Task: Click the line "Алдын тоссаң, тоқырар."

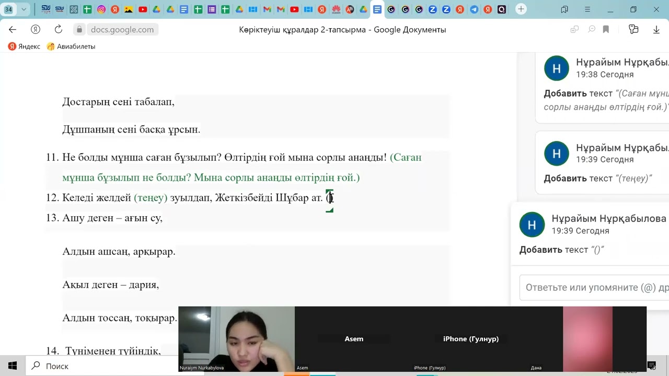Action: [x=120, y=318]
